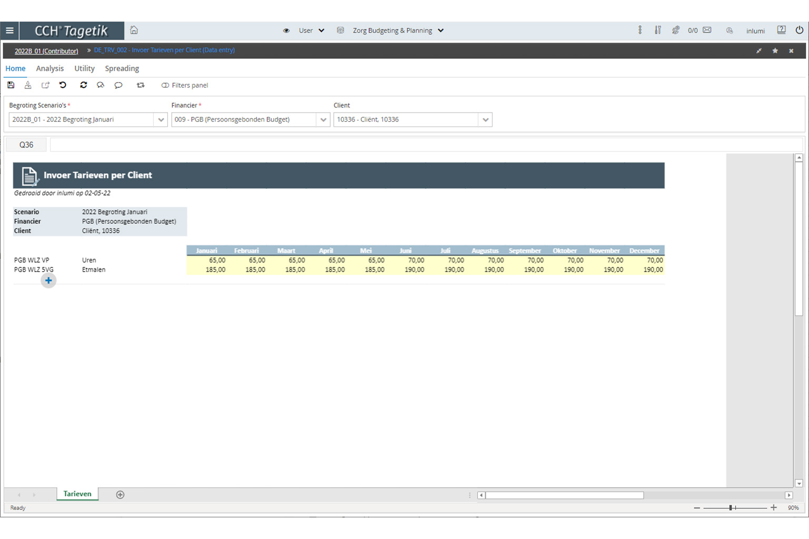Open the help book icon
Image resolution: width=809 pixels, height=539 pixels.
tap(781, 31)
